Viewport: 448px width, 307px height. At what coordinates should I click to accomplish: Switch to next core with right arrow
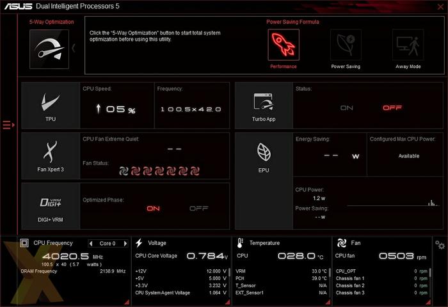pos(125,243)
